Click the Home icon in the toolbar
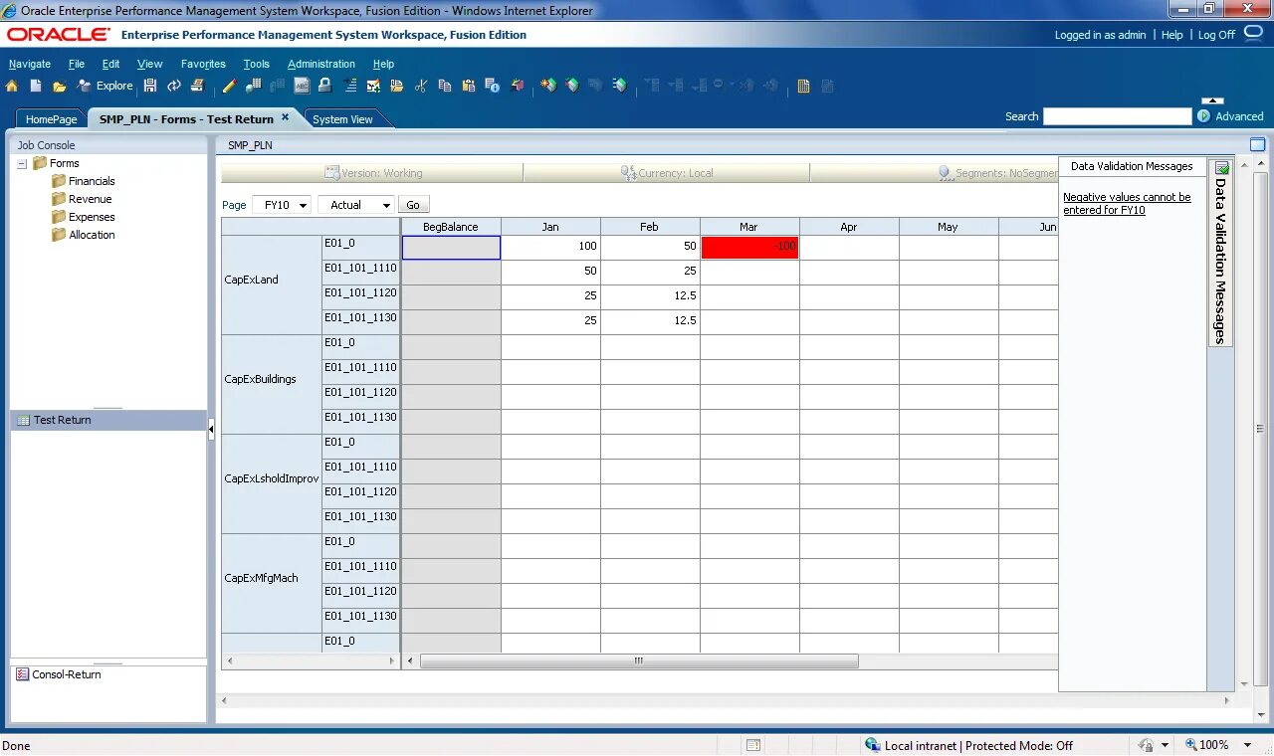1274x756 pixels. (11, 86)
